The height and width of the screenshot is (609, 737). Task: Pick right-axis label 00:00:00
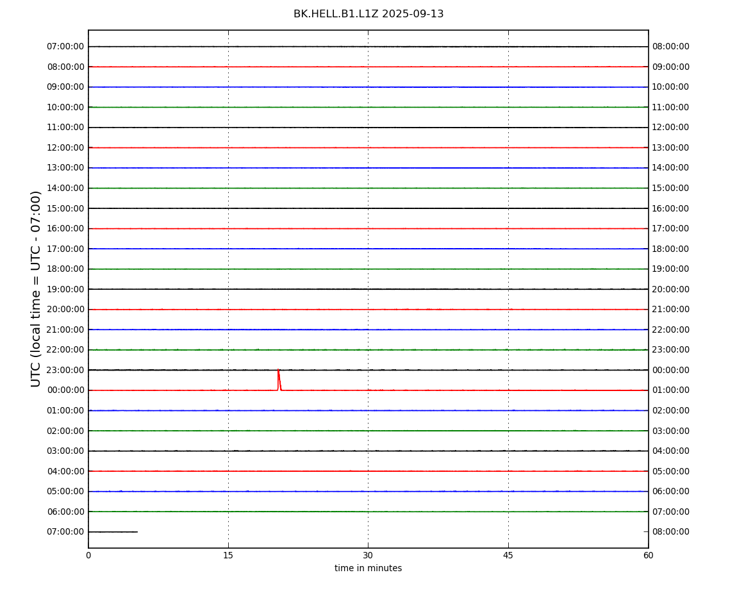pyautogui.click(x=671, y=370)
